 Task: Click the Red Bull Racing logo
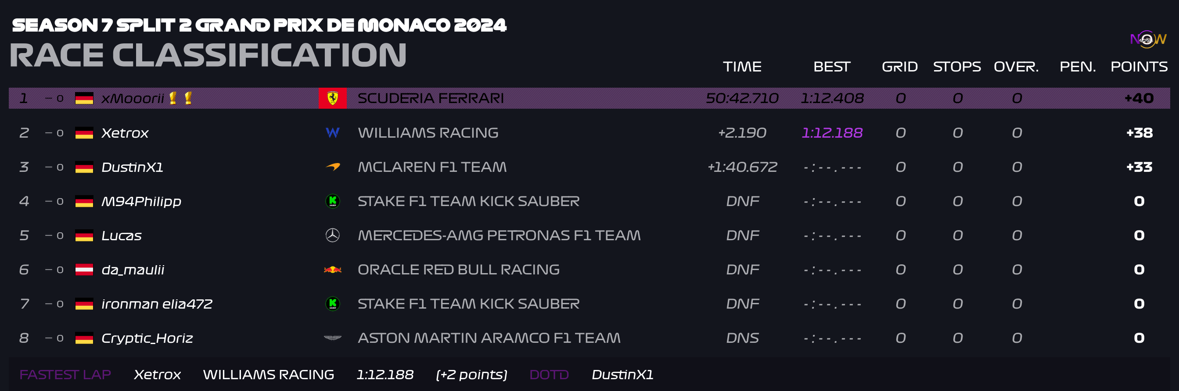click(332, 269)
